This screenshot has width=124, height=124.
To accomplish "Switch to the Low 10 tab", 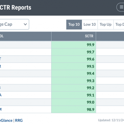I will point(90,24).
